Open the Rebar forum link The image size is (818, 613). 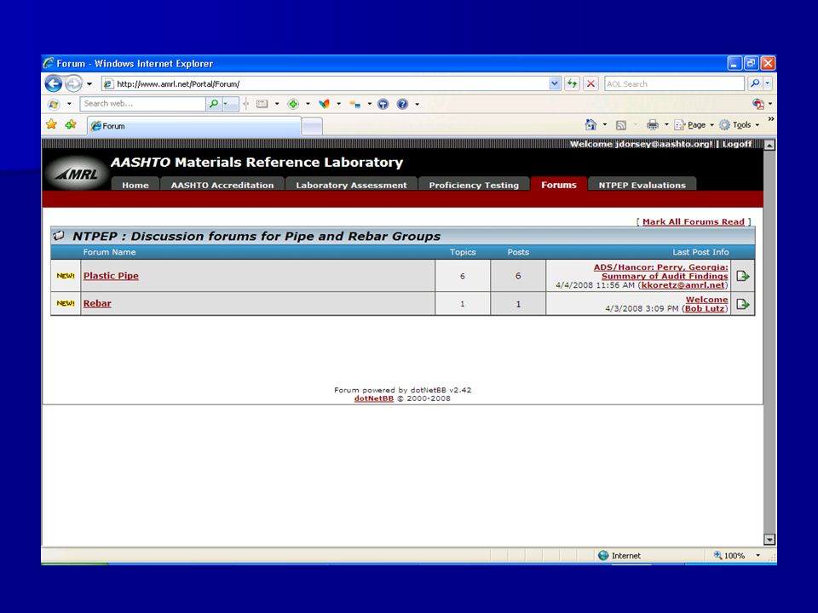point(97,303)
